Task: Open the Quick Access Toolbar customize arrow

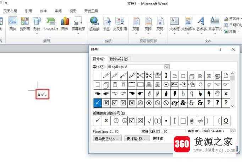Action: pos(6,3)
